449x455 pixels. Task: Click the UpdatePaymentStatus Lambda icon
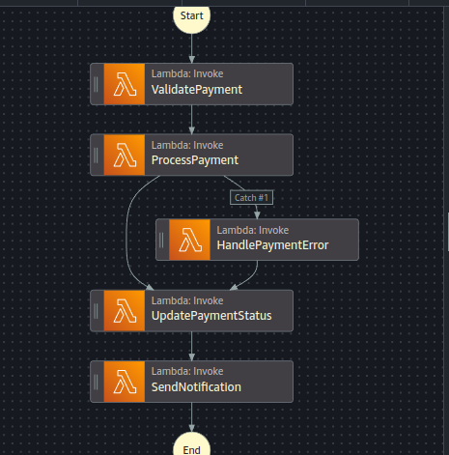tap(125, 311)
